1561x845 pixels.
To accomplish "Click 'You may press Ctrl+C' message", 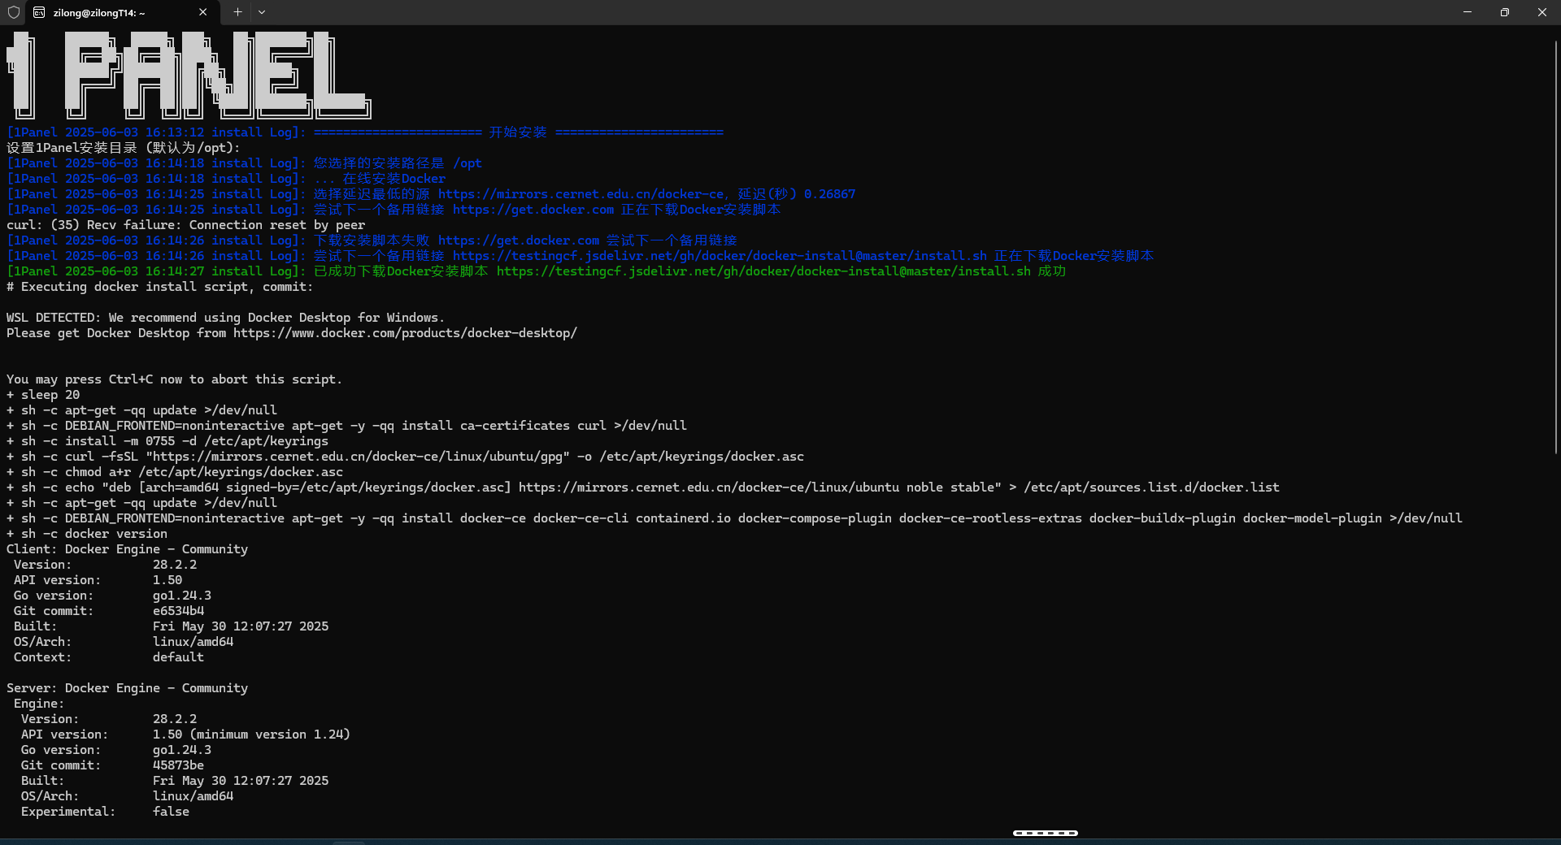I will point(174,379).
